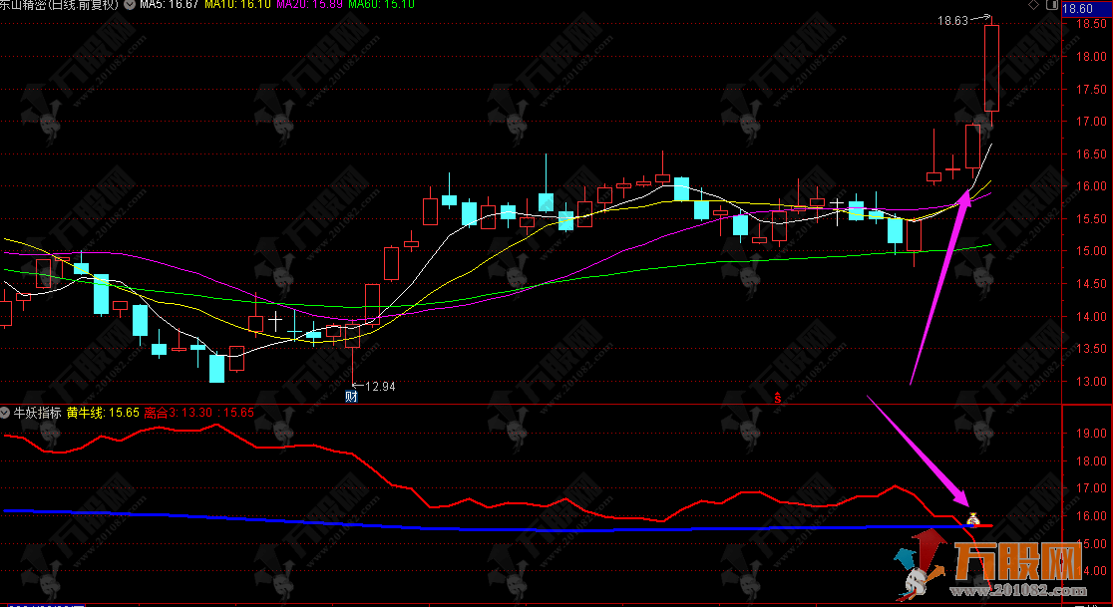Click the 东山精密(日线,前复权) title

[60, 4]
